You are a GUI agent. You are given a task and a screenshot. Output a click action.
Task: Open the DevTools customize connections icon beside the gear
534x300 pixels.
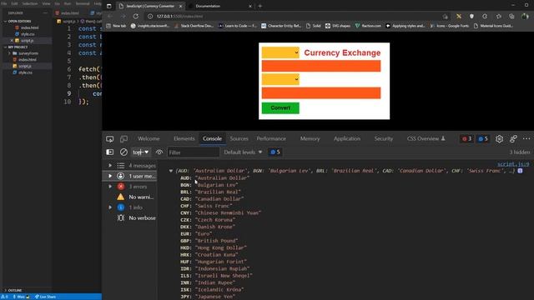coord(513,139)
